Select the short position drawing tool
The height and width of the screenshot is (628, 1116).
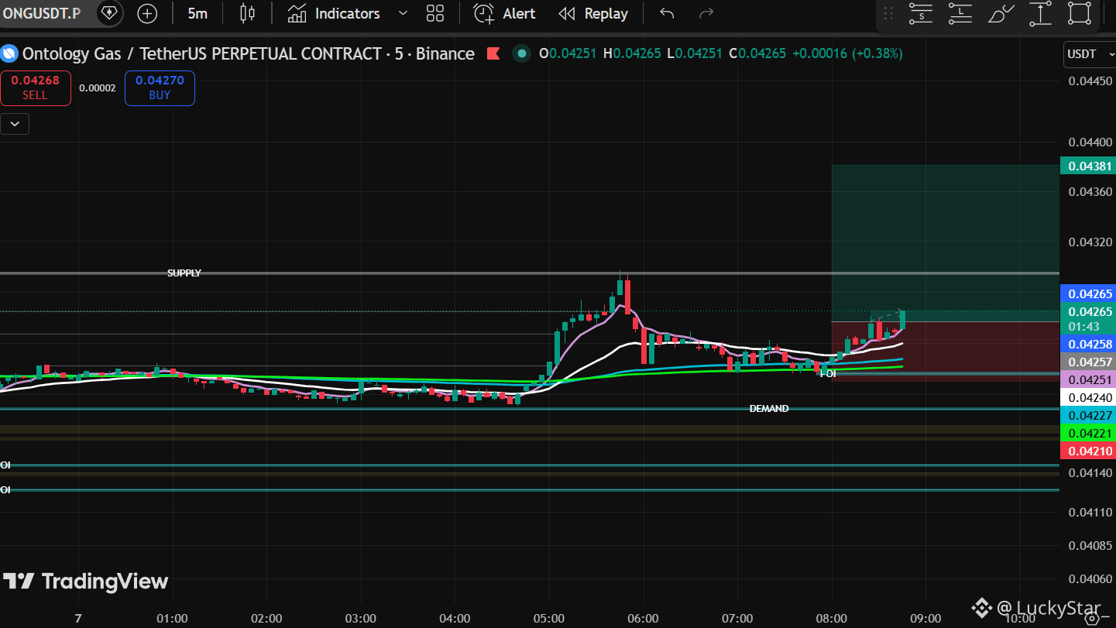(921, 13)
